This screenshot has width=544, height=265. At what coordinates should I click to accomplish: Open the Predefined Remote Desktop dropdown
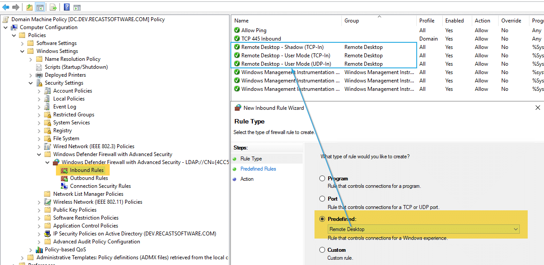coord(424,229)
